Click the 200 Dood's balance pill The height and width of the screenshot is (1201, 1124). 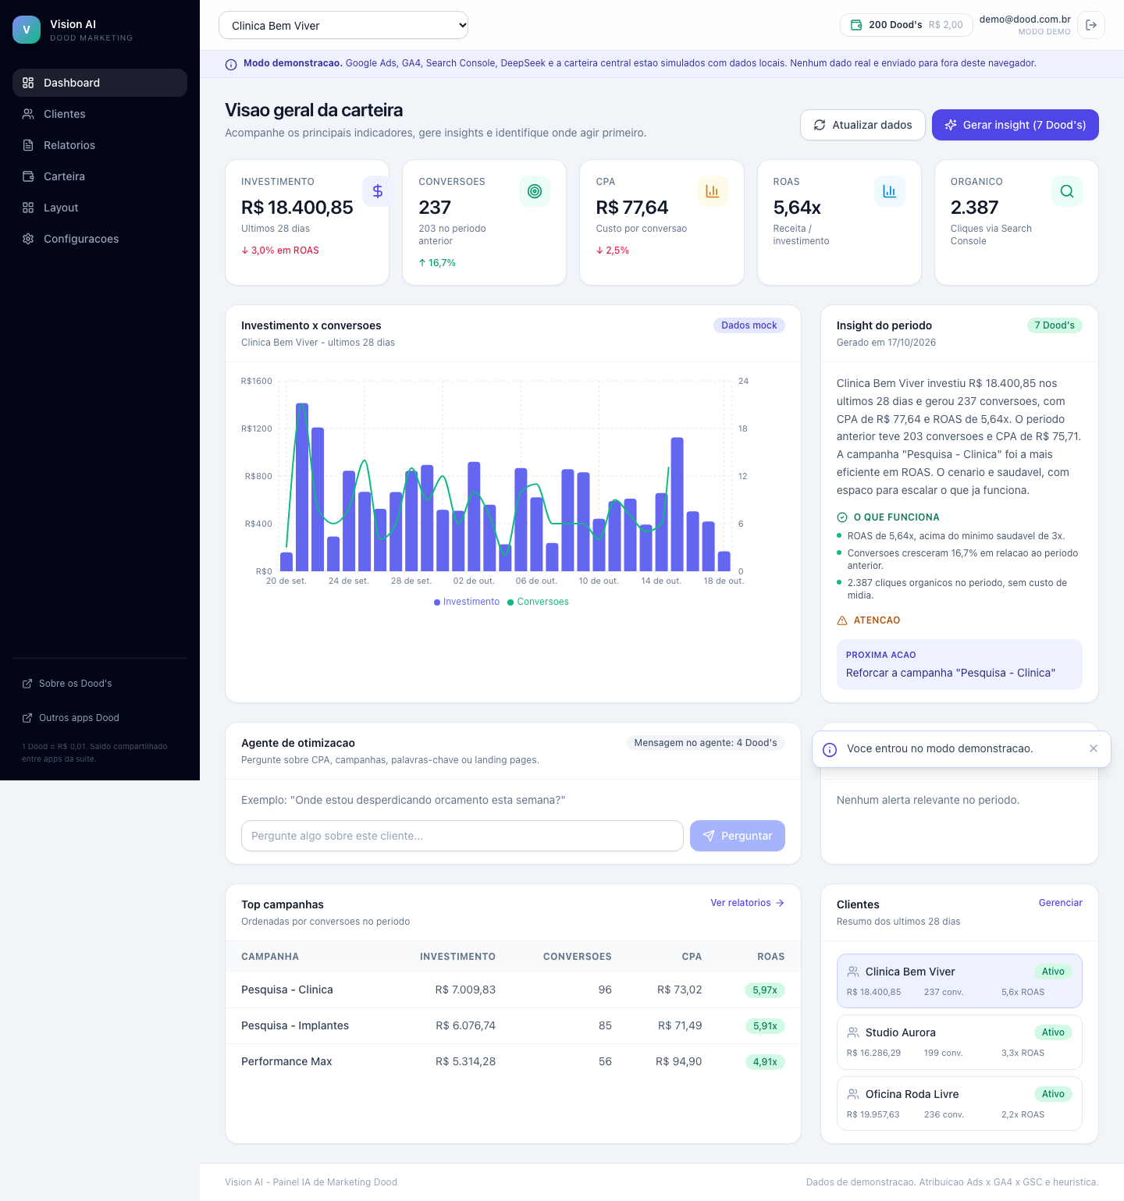coord(906,25)
